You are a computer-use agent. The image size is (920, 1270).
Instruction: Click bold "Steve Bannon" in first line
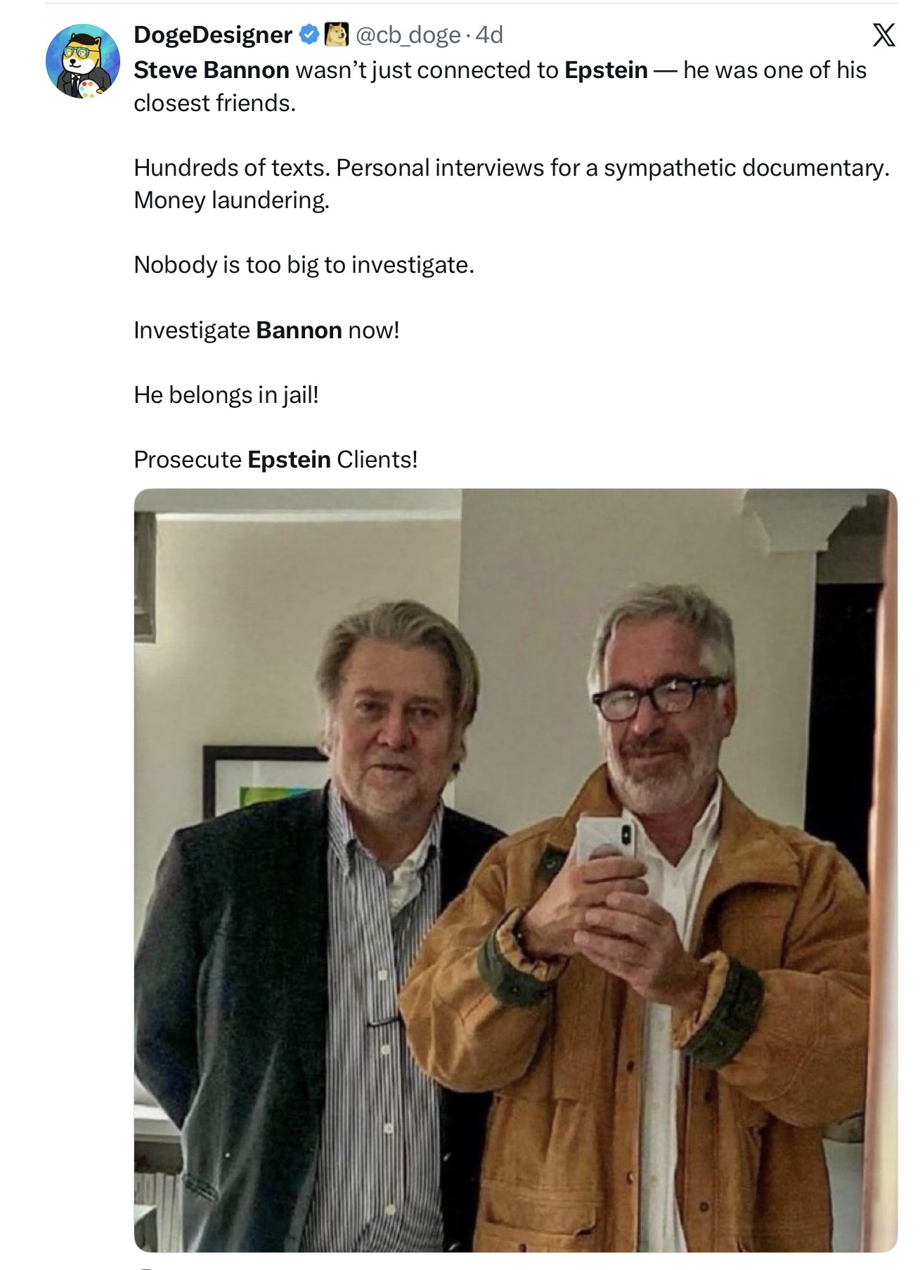coord(212,70)
